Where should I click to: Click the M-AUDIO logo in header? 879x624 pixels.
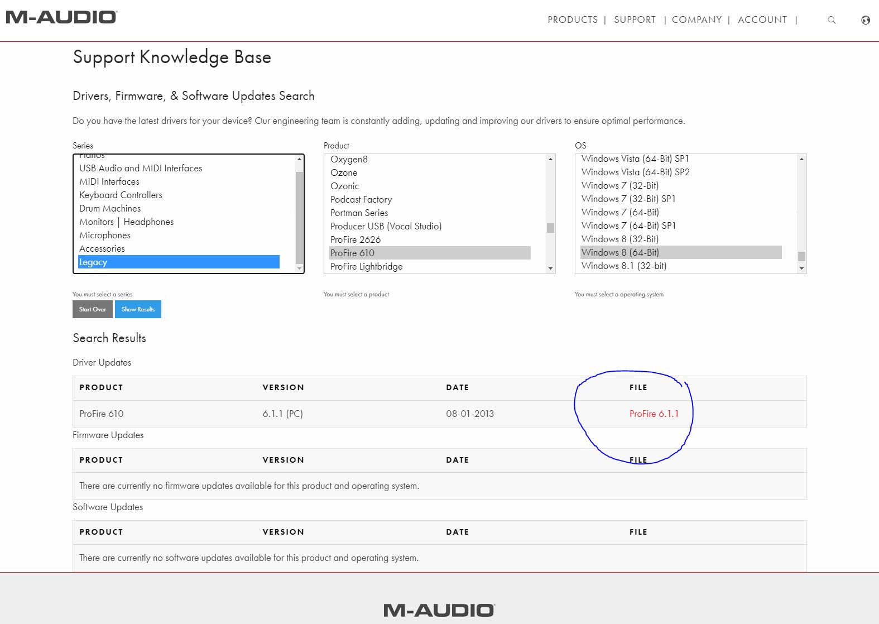tap(61, 17)
